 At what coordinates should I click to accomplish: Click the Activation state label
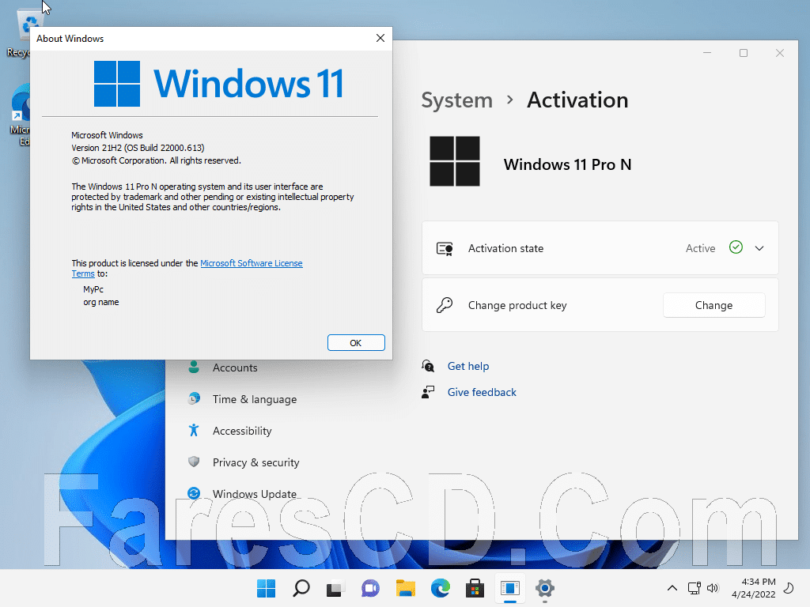click(x=505, y=248)
